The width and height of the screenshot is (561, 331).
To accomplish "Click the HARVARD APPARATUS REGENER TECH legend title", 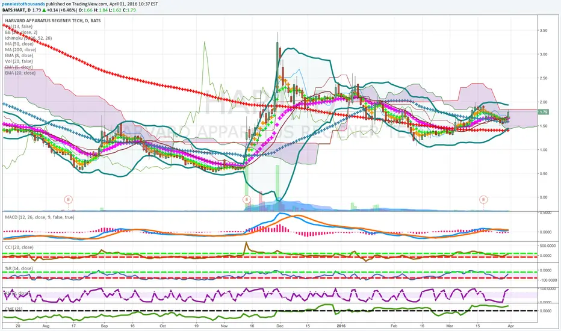I will [53, 20].
